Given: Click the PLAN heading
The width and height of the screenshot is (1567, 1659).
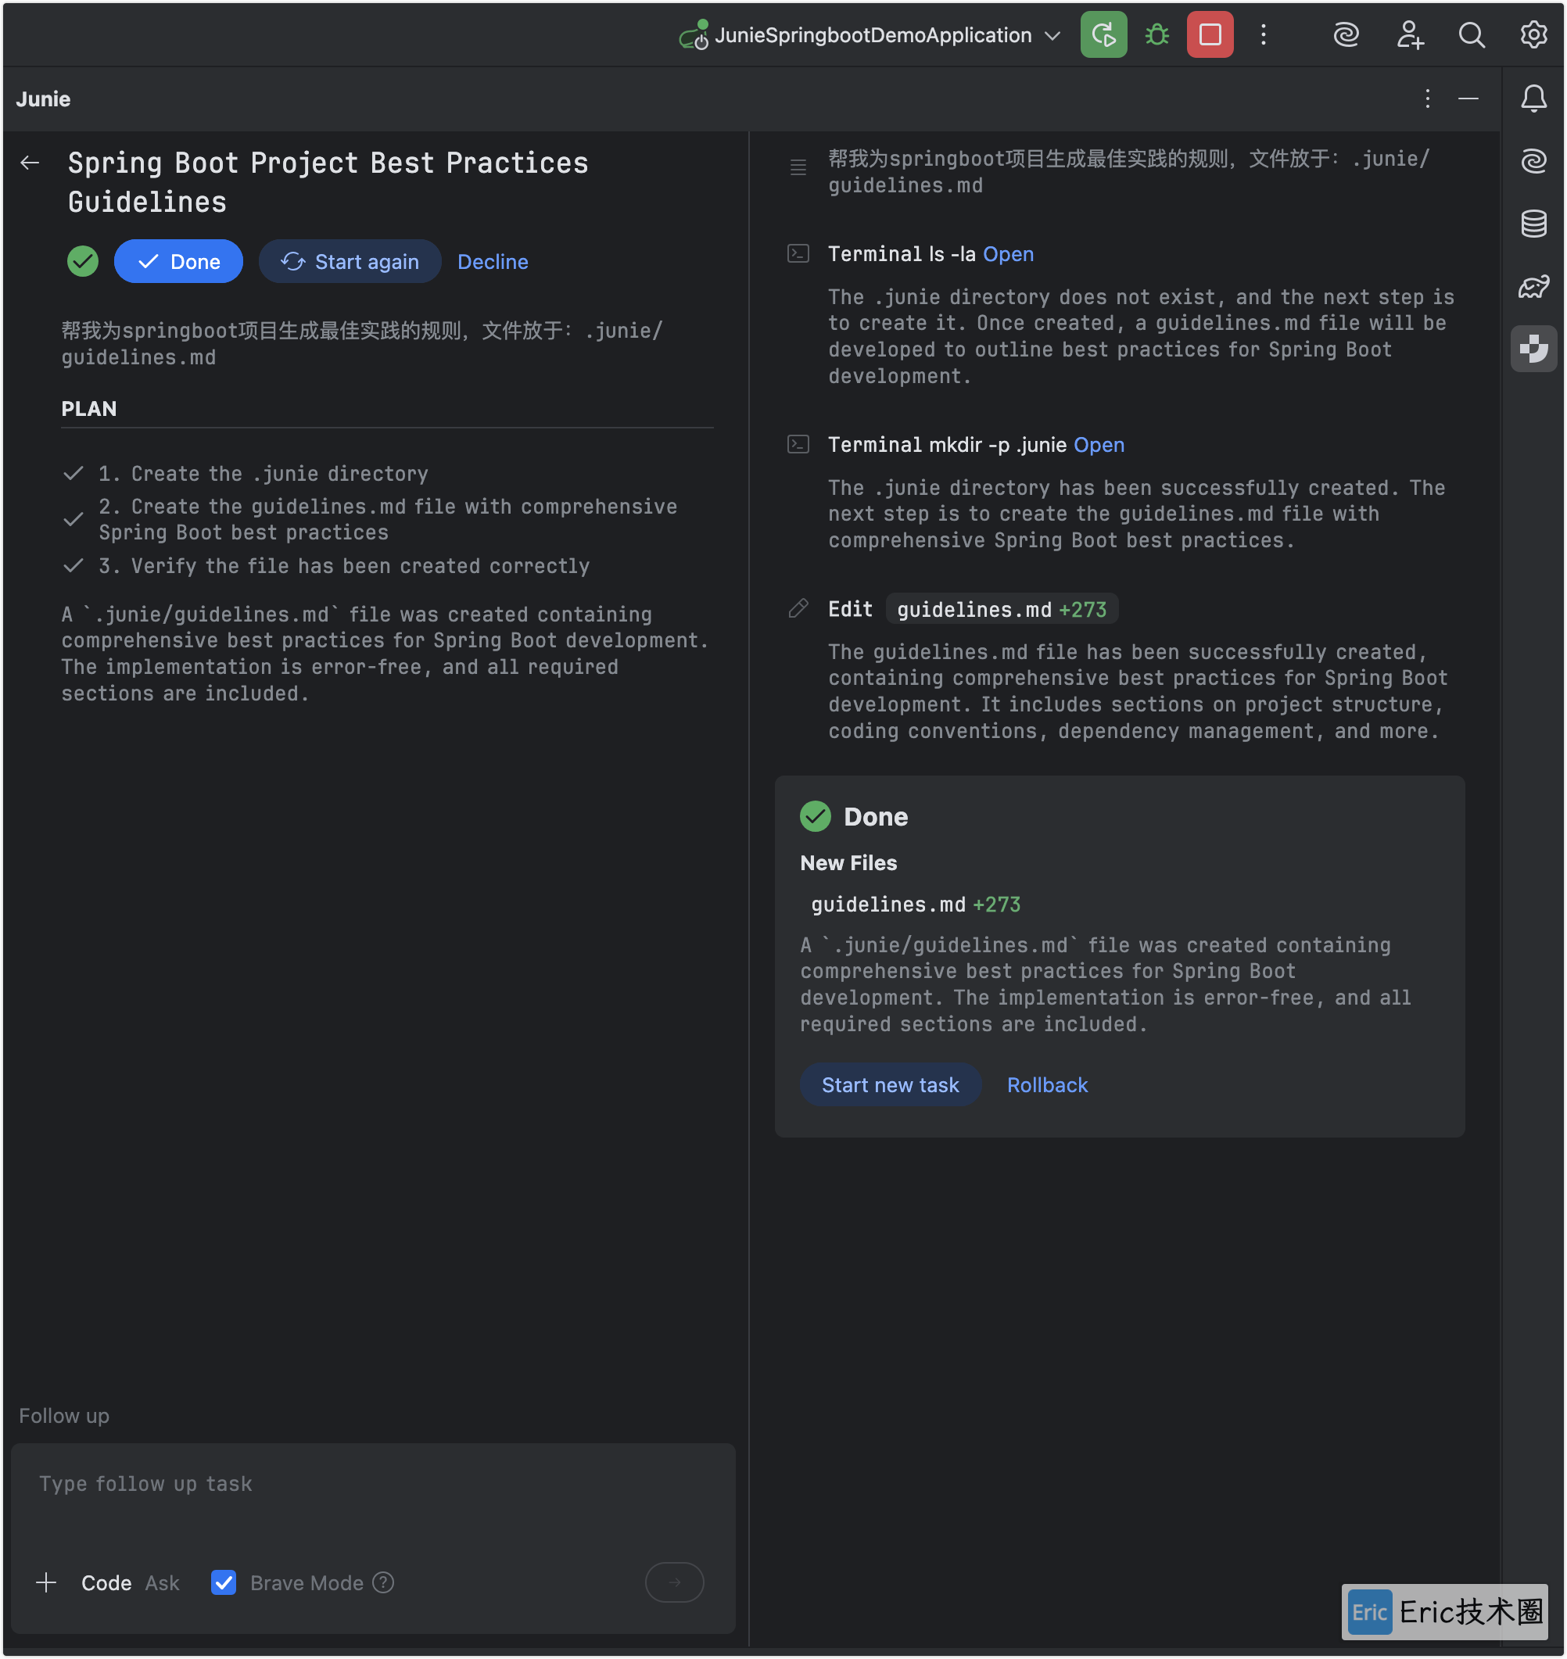Looking at the screenshot, I should [x=88, y=408].
